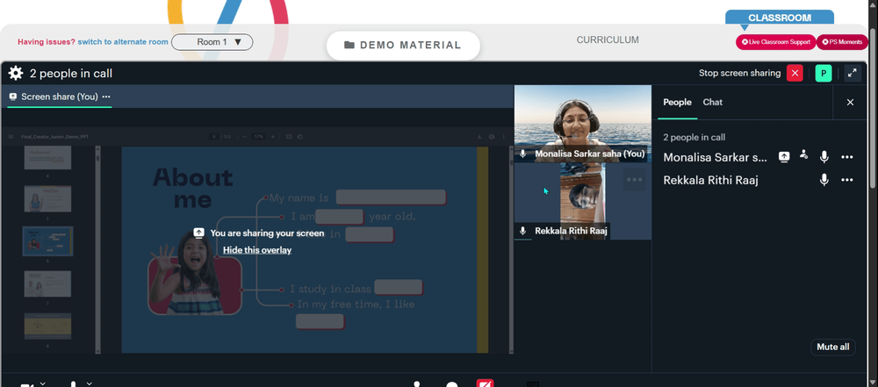Select slide thumbnail 7 in the PDF sidebar
The image size is (878, 387).
pyautogui.click(x=47, y=284)
